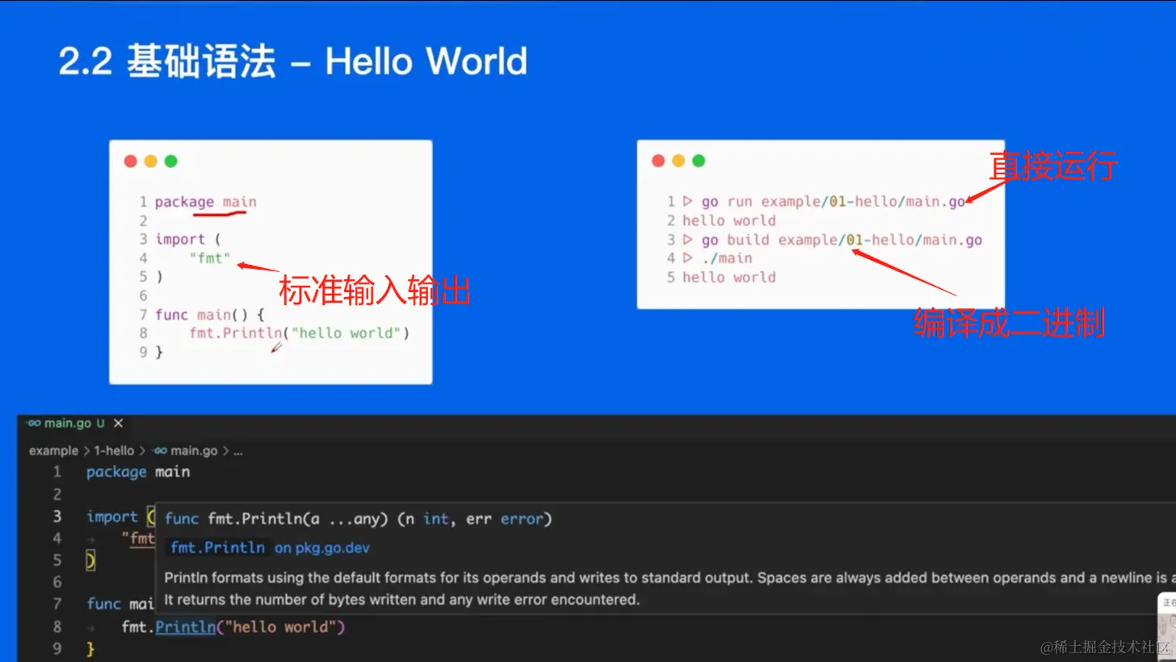This screenshot has height=662, width=1176.
Task: Expand the breadcrumb ellipsis symbol list
Action: click(238, 451)
